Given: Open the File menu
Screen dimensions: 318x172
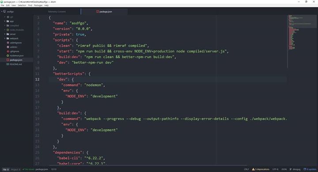Looking at the screenshot, I should (3, 5).
